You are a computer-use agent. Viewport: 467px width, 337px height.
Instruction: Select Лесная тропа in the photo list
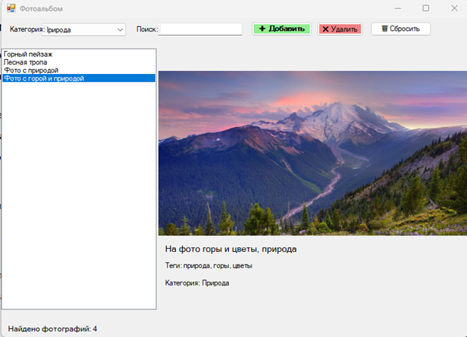click(25, 63)
